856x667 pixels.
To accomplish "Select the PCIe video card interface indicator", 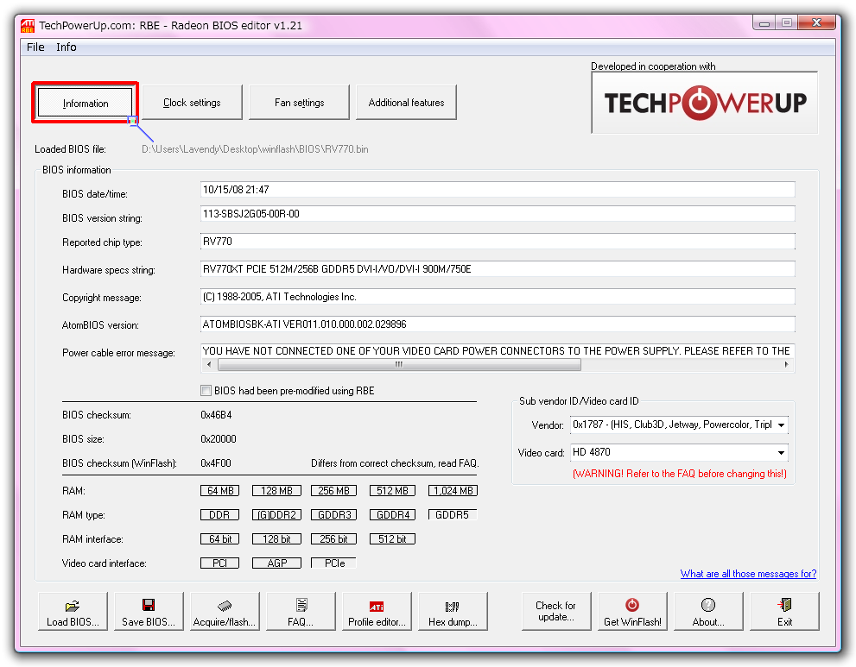I will pyautogui.click(x=334, y=563).
